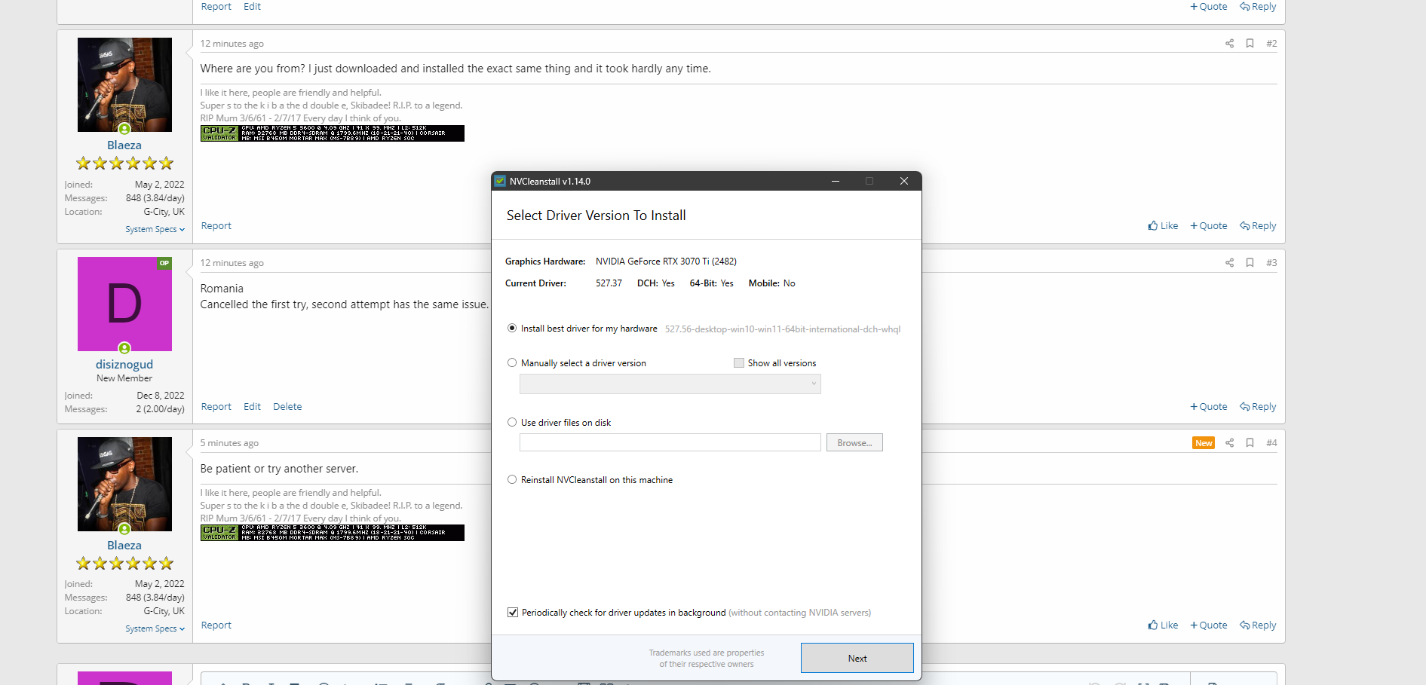Share post #3 via share icon
Image resolution: width=1426 pixels, height=685 pixels.
point(1230,263)
